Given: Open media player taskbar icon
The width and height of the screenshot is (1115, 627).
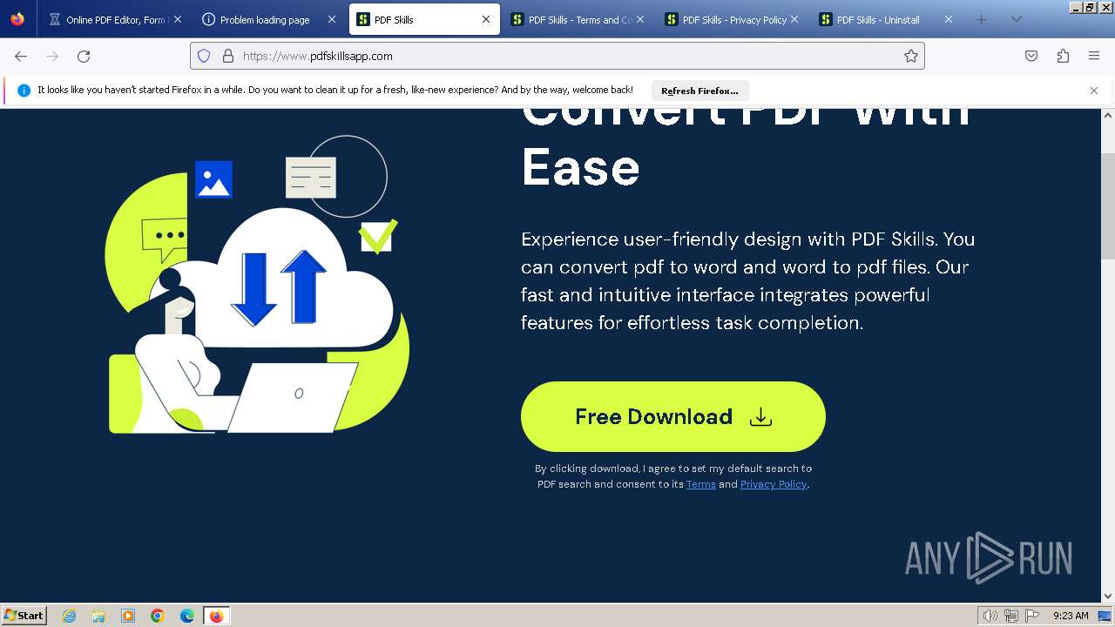Looking at the screenshot, I should [x=128, y=616].
